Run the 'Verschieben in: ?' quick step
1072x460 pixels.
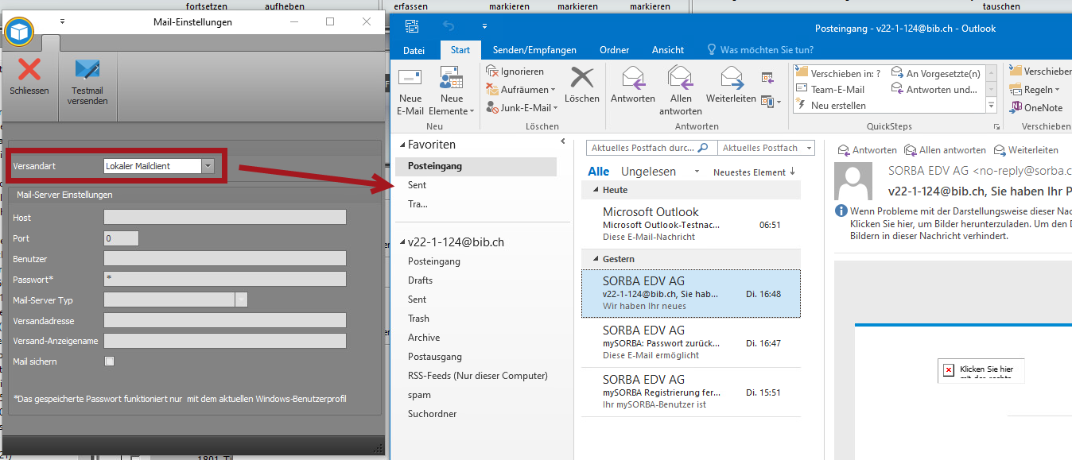point(838,73)
